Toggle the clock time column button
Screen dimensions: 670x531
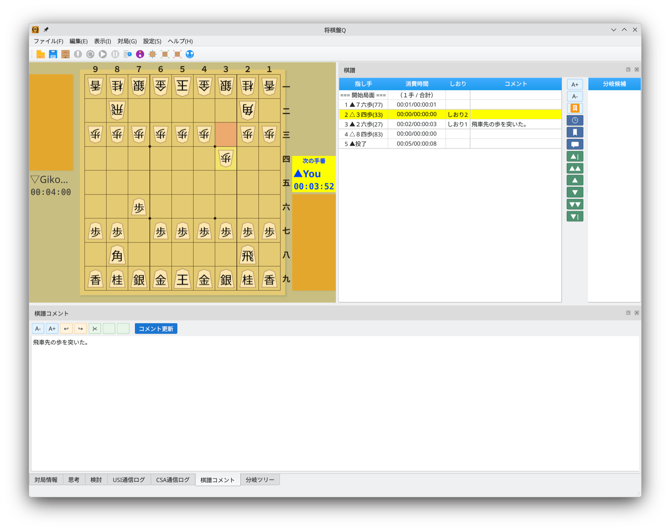point(575,120)
